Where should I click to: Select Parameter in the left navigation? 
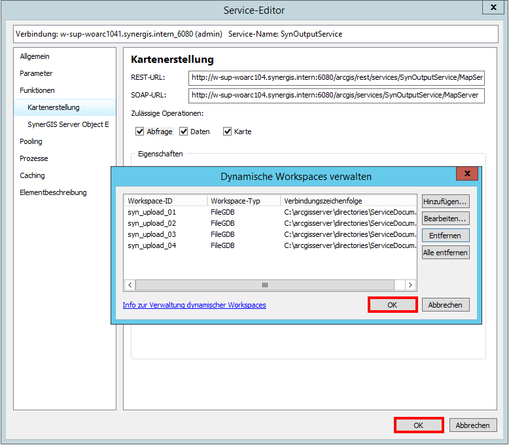point(36,74)
